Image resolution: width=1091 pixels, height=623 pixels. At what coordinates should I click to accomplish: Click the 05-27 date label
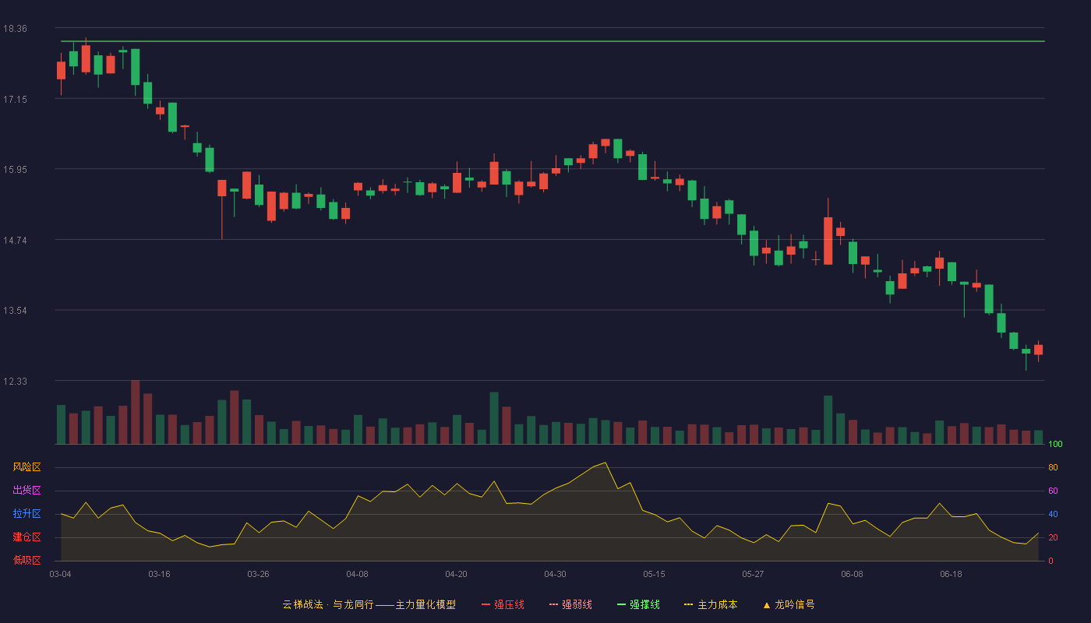(754, 574)
